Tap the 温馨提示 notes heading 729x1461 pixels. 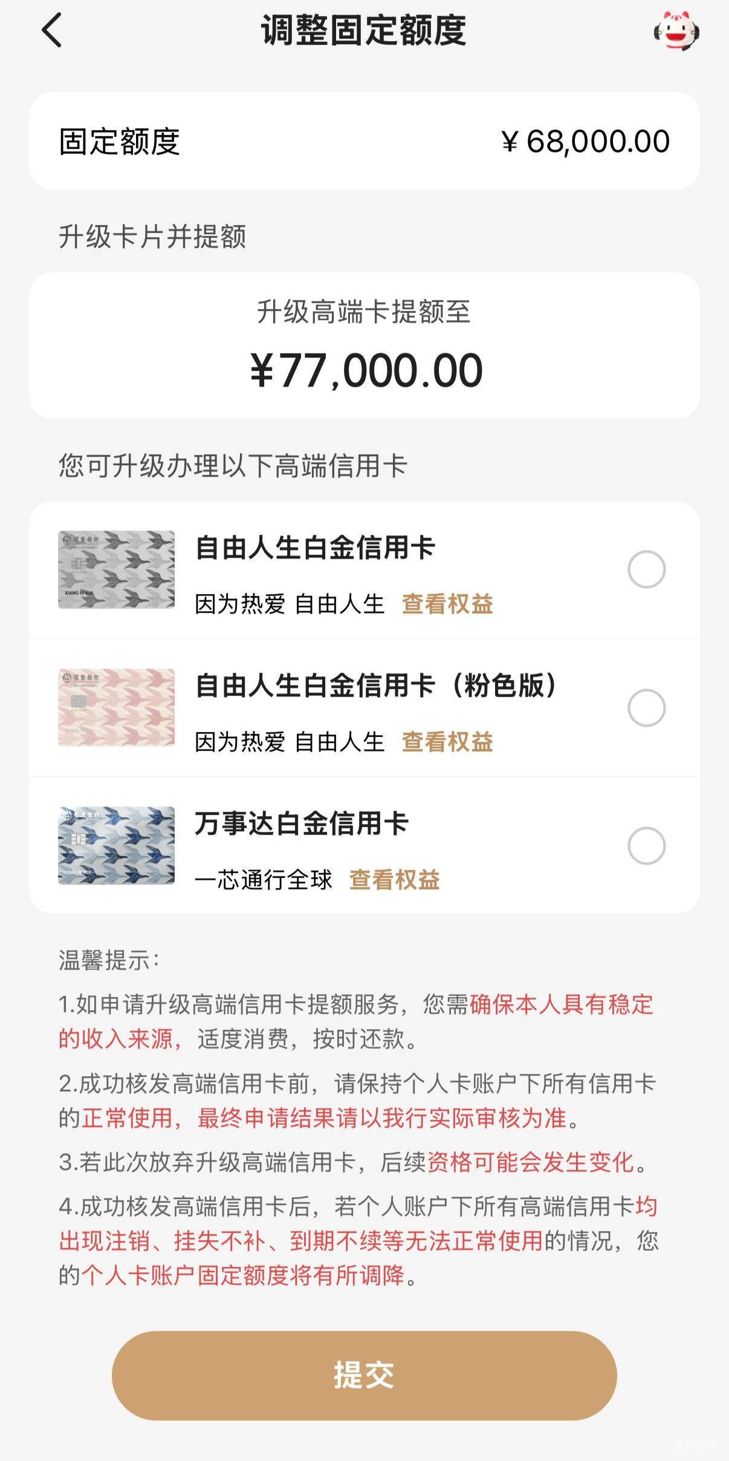(x=108, y=960)
